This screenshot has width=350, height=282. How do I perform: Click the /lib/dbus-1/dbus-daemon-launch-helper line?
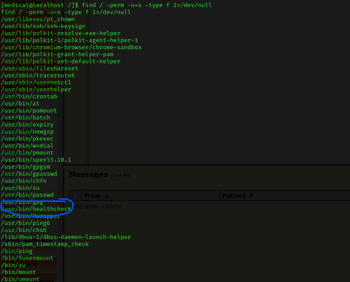(x=66, y=237)
